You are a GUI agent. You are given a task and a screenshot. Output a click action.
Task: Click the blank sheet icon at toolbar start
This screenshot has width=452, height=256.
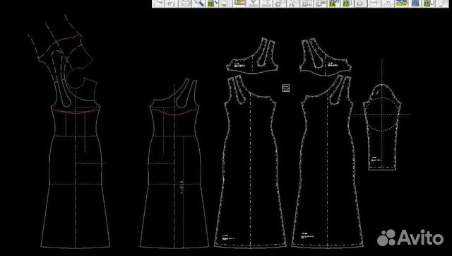[x=158, y=3]
